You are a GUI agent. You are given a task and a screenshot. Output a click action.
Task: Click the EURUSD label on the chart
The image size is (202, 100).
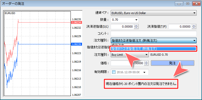coord(10,13)
